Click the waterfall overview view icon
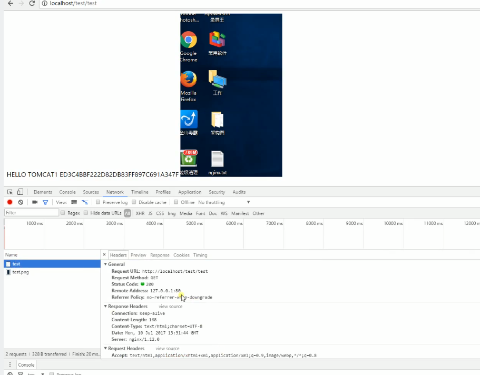Image resolution: width=480 pixels, height=375 pixels. [85, 202]
